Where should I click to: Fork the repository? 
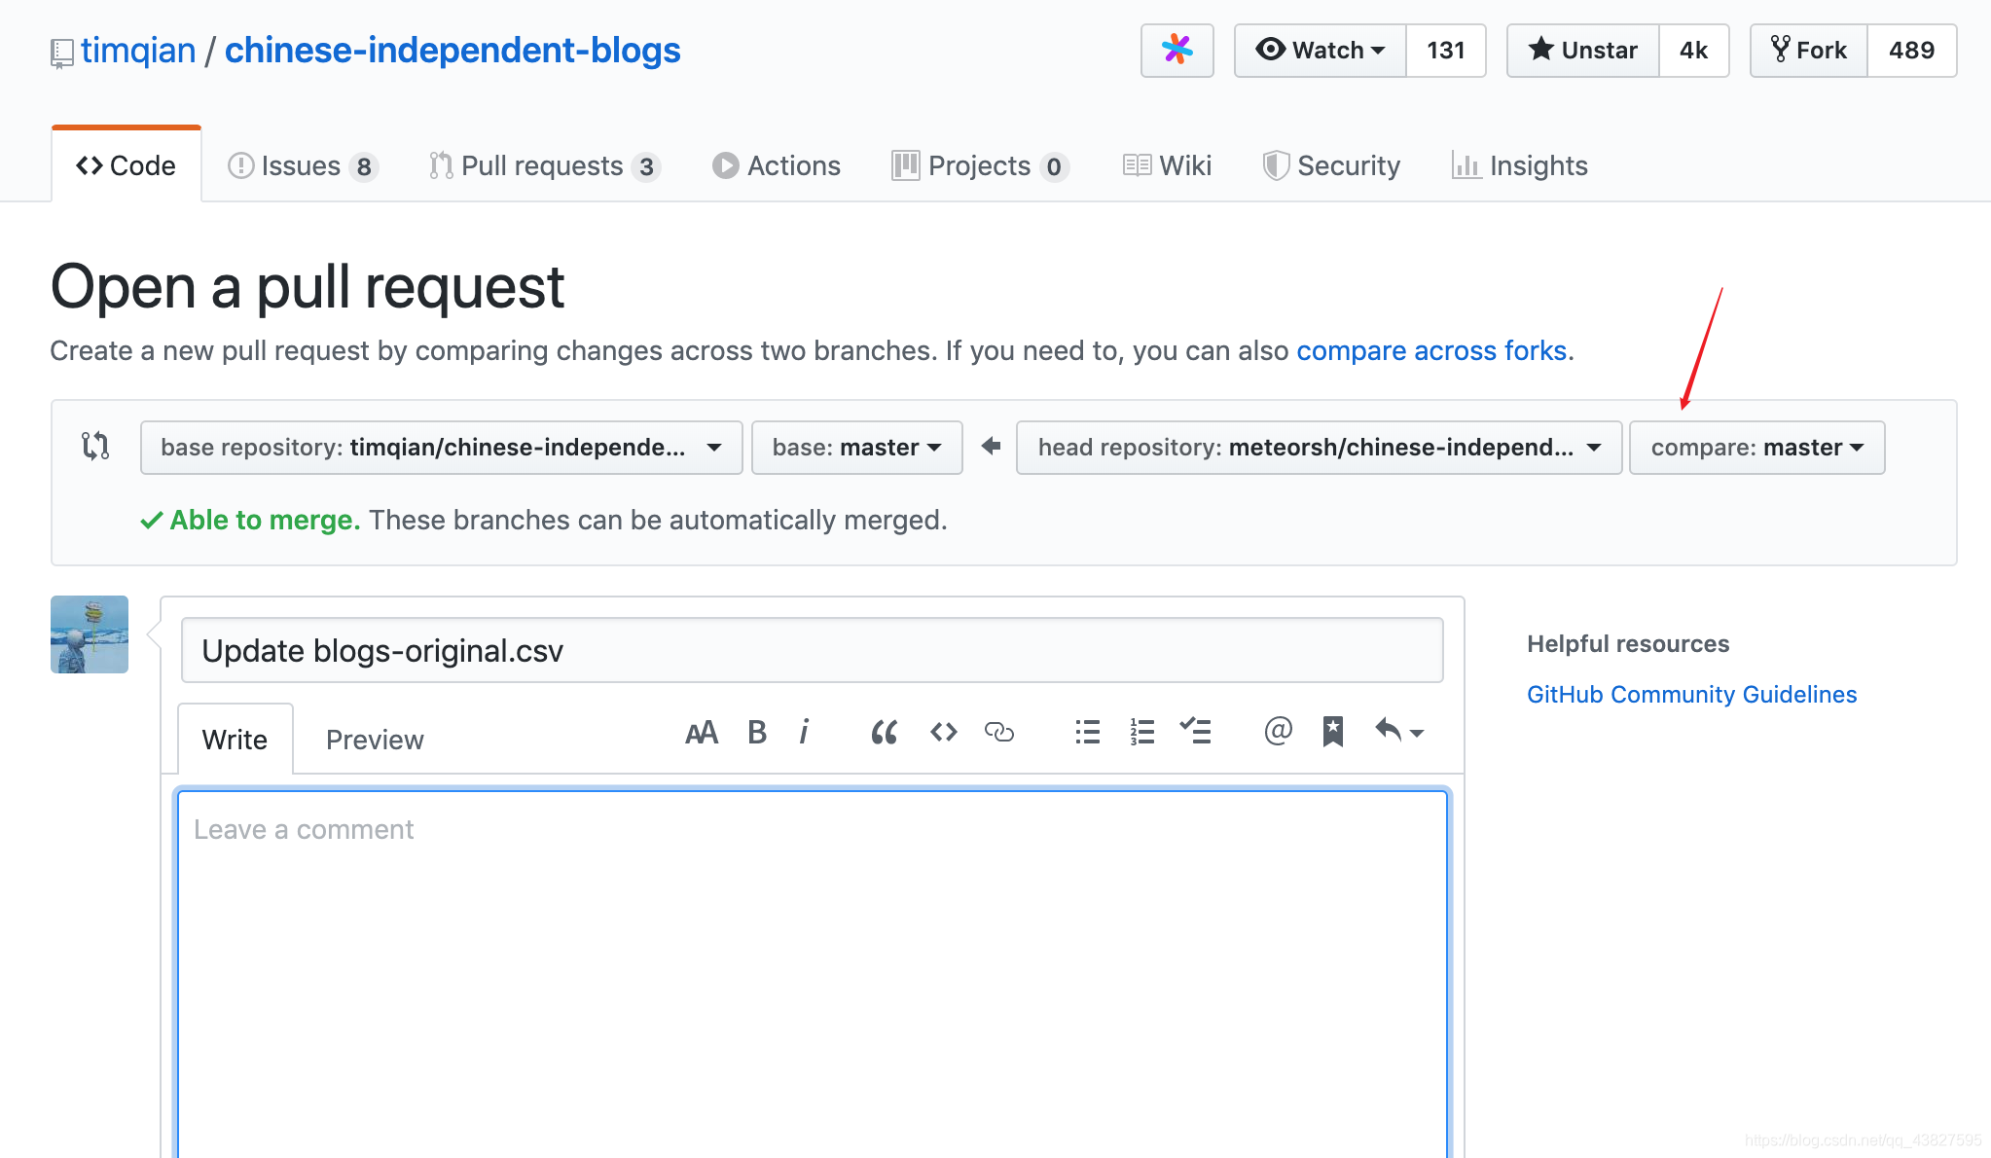pyautogui.click(x=1809, y=51)
